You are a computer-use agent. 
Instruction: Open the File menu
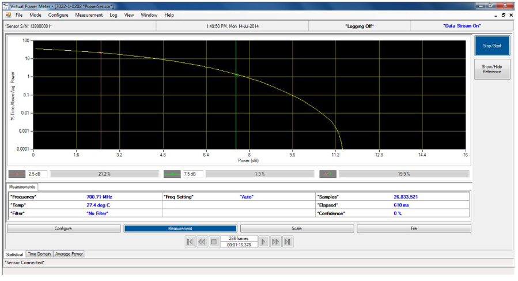pyautogui.click(x=19, y=15)
